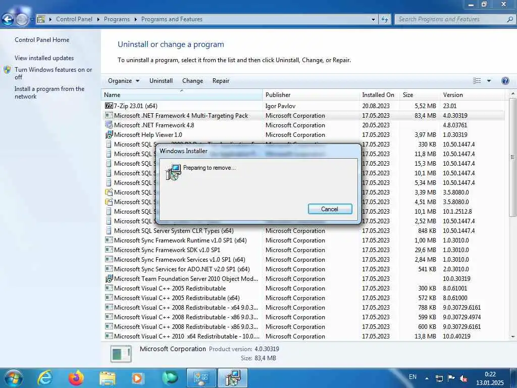
Task: Click icon of Team Foundation Server 2010 Object Model
Action: [x=109, y=279]
